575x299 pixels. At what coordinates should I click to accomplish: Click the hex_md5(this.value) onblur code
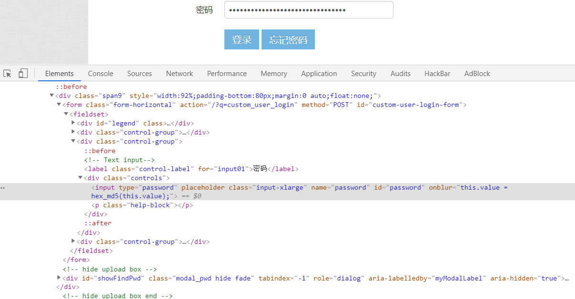(130, 196)
